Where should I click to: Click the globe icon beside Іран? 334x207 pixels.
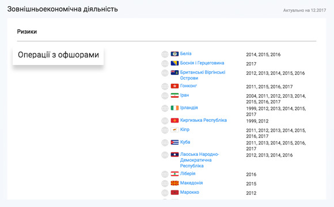coord(165,96)
